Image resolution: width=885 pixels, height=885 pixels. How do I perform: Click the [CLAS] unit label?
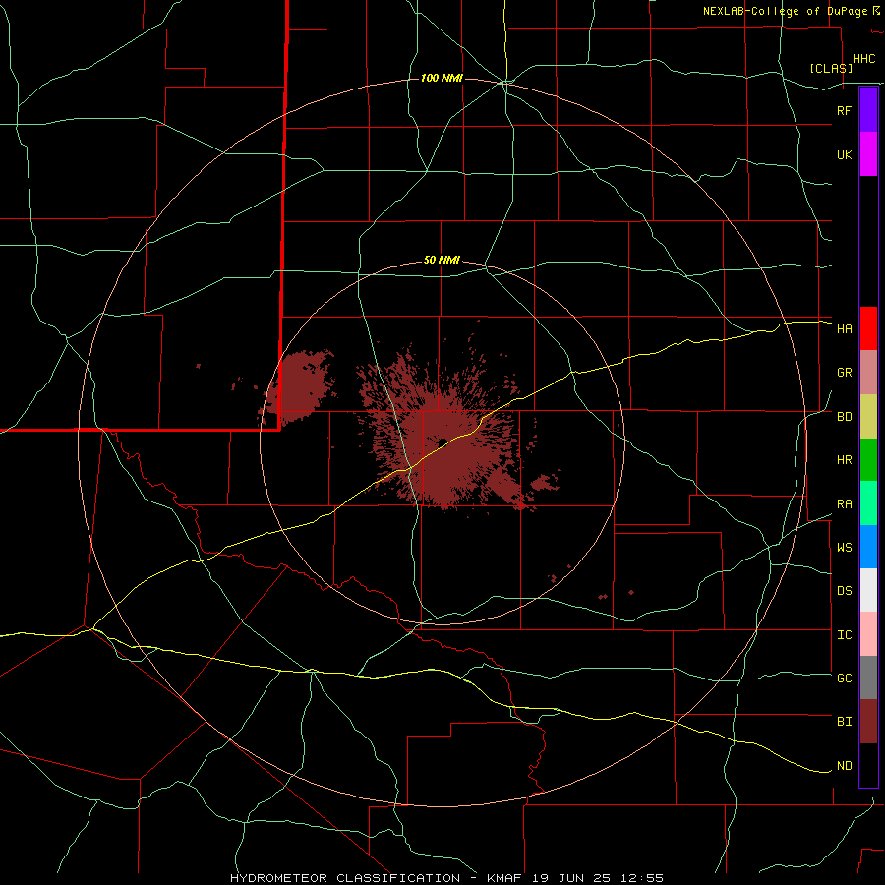[x=831, y=68]
